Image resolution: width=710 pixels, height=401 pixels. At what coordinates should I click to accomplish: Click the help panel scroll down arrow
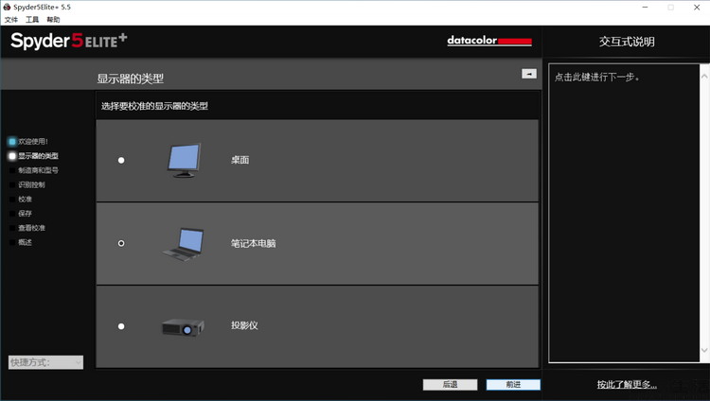pos(704,350)
